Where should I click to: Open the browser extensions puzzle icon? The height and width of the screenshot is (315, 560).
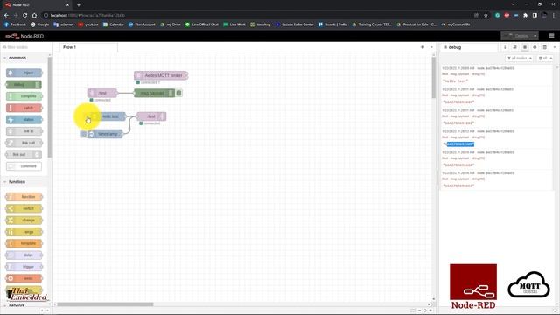525,15
